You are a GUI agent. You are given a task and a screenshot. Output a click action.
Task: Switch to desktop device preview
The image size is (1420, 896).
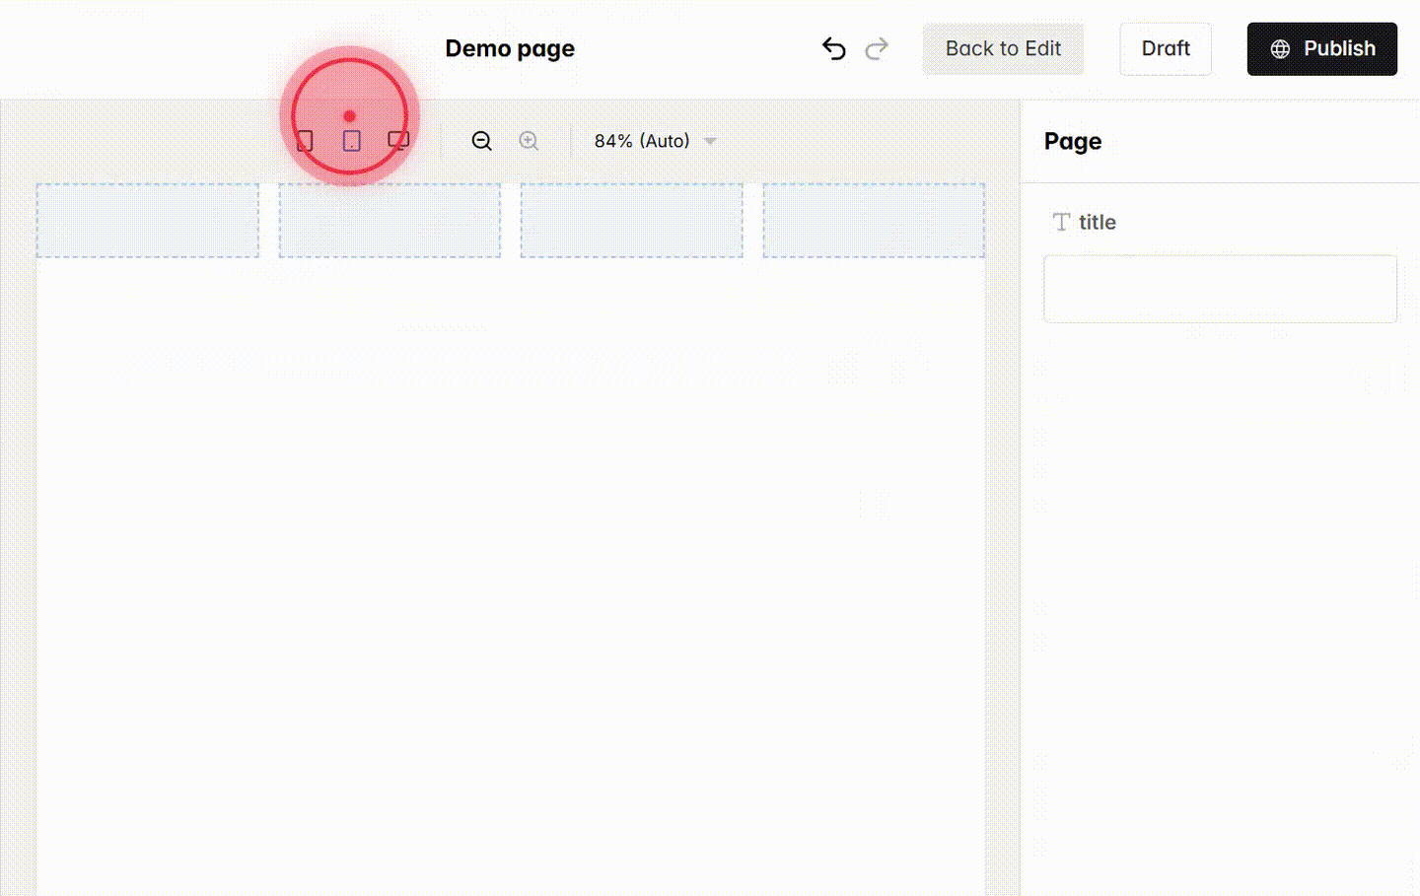coord(398,141)
